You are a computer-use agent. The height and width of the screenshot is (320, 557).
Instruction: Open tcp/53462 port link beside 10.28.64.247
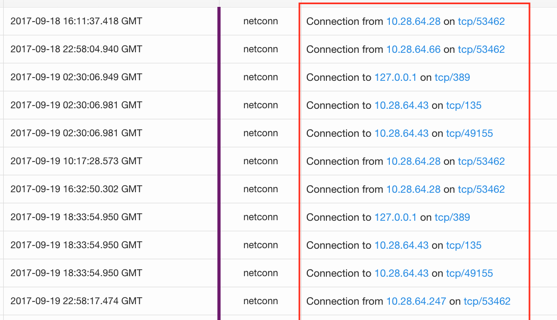coord(487,302)
